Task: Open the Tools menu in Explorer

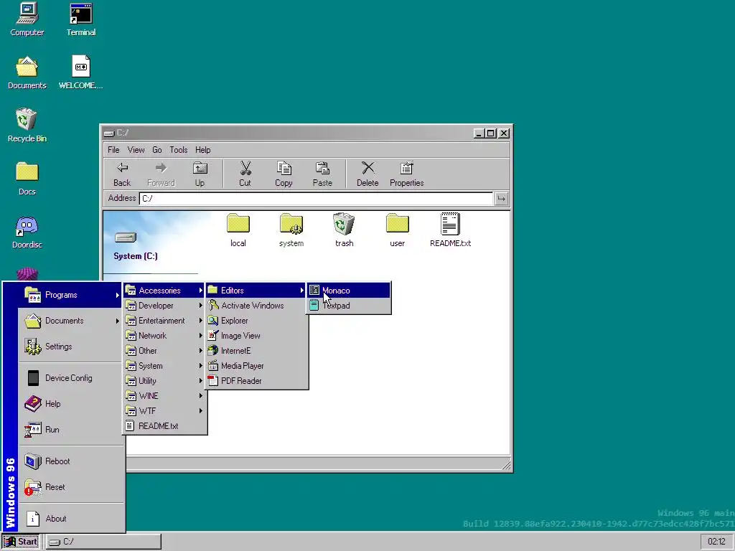Action: [179, 150]
